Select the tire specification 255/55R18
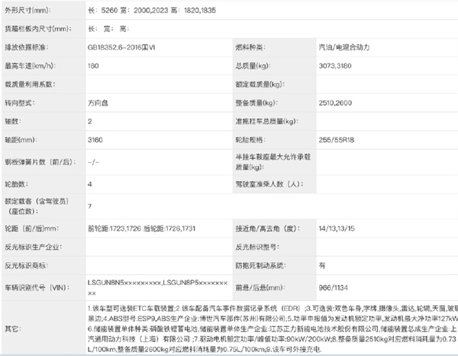The image size is (458, 356). [336, 141]
